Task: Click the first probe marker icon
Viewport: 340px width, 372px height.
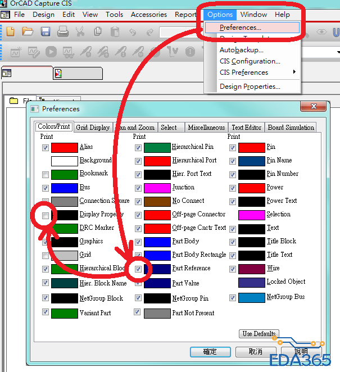Action: (85, 52)
